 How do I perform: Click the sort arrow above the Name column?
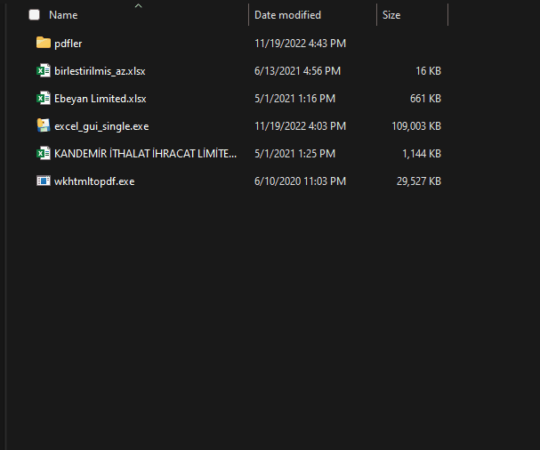tap(138, 6)
